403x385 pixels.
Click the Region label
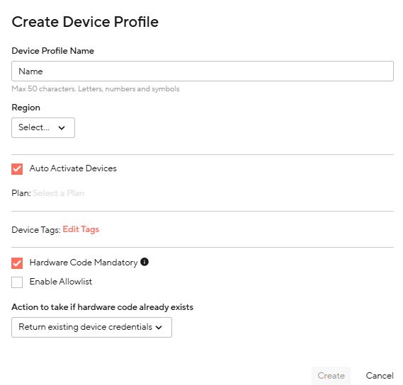coord(25,108)
